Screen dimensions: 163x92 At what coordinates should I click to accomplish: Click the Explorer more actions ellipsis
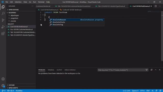click(x=32, y=6)
